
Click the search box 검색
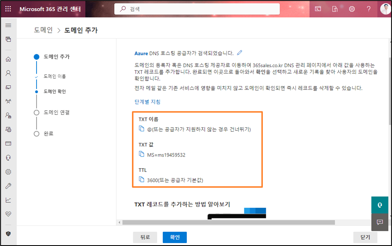197,9
